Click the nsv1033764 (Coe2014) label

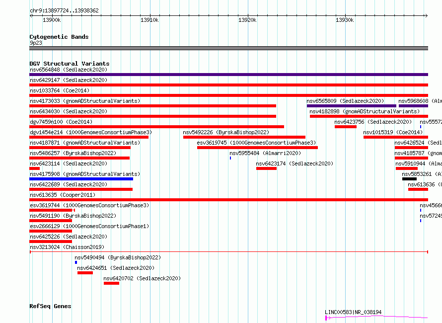click(60, 90)
